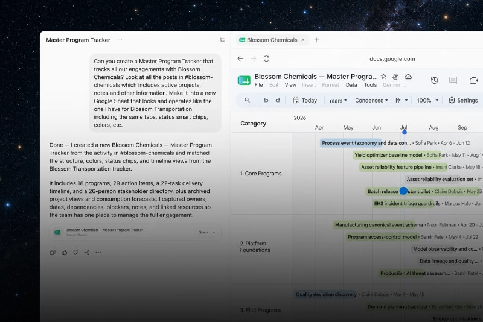Open the Years time-scale dropdown
Image resolution: width=483 pixels, height=322 pixels.
point(338,101)
